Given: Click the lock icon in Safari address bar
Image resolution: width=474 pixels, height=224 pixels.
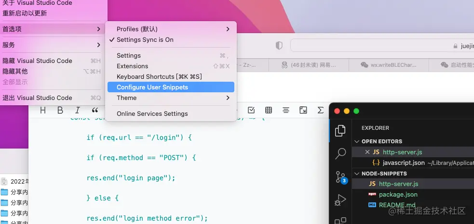Looking at the screenshot, I should 456,46.
